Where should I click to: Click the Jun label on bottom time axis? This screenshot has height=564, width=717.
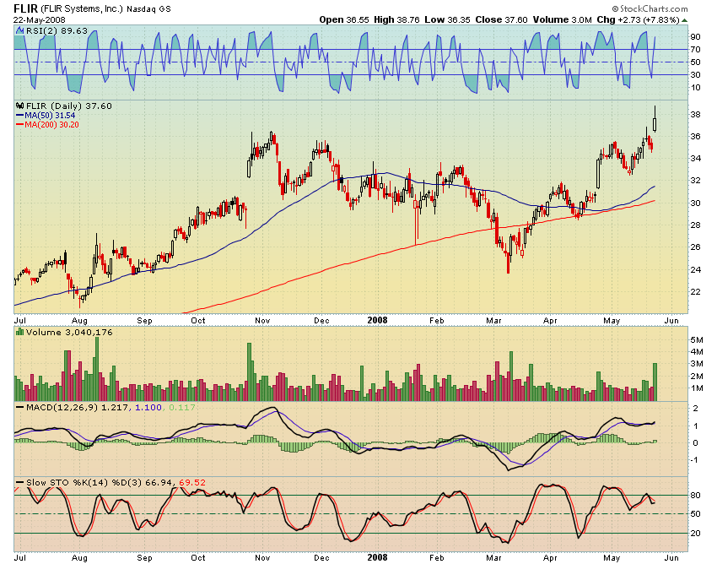(671, 557)
